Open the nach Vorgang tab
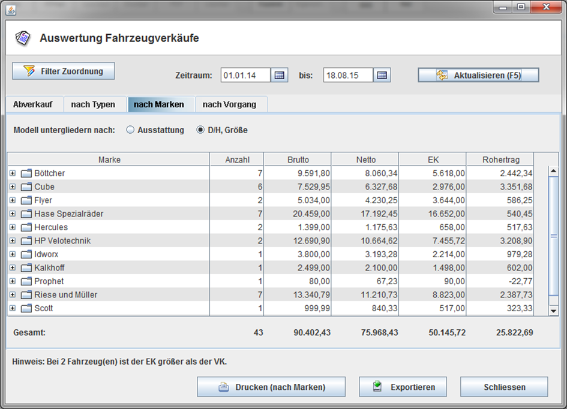This screenshot has height=409, width=567. [232, 104]
